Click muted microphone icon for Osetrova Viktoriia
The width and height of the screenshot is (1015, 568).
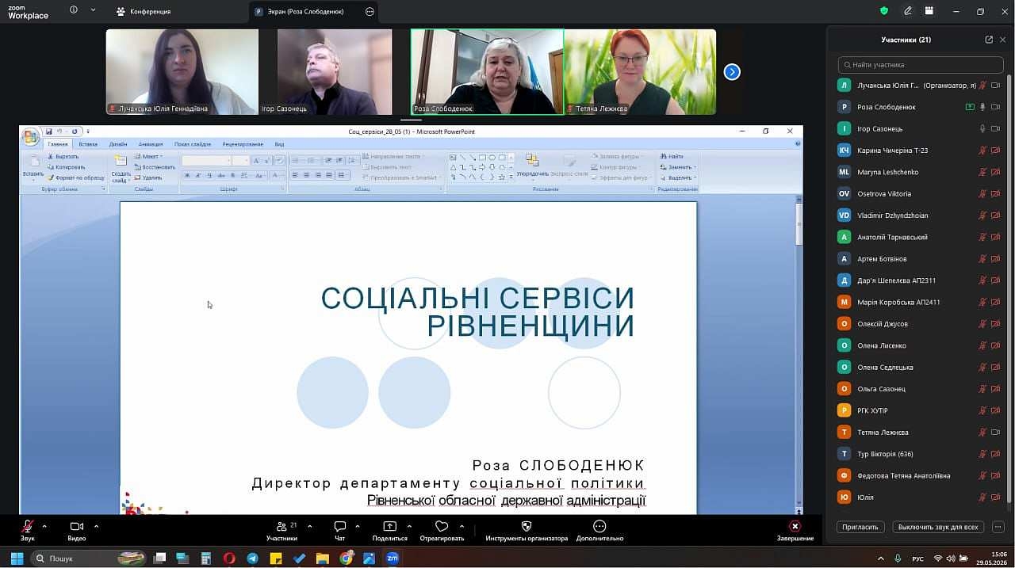click(x=982, y=193)
